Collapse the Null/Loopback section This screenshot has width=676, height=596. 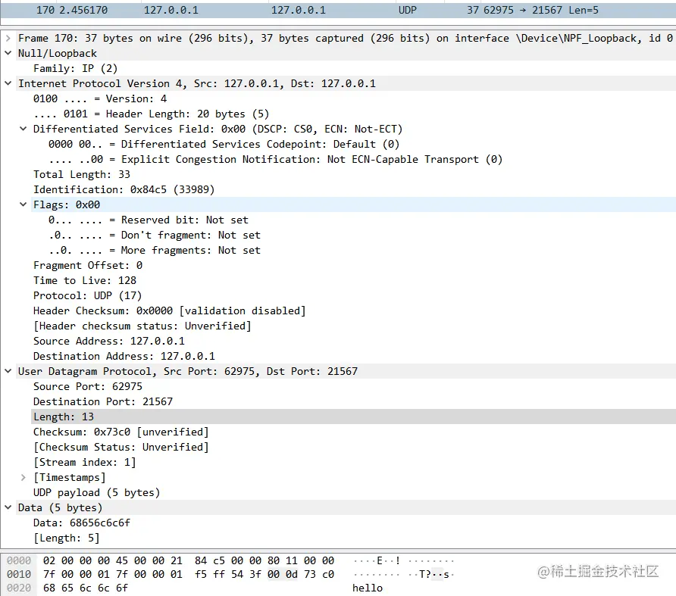coord(8,54)
